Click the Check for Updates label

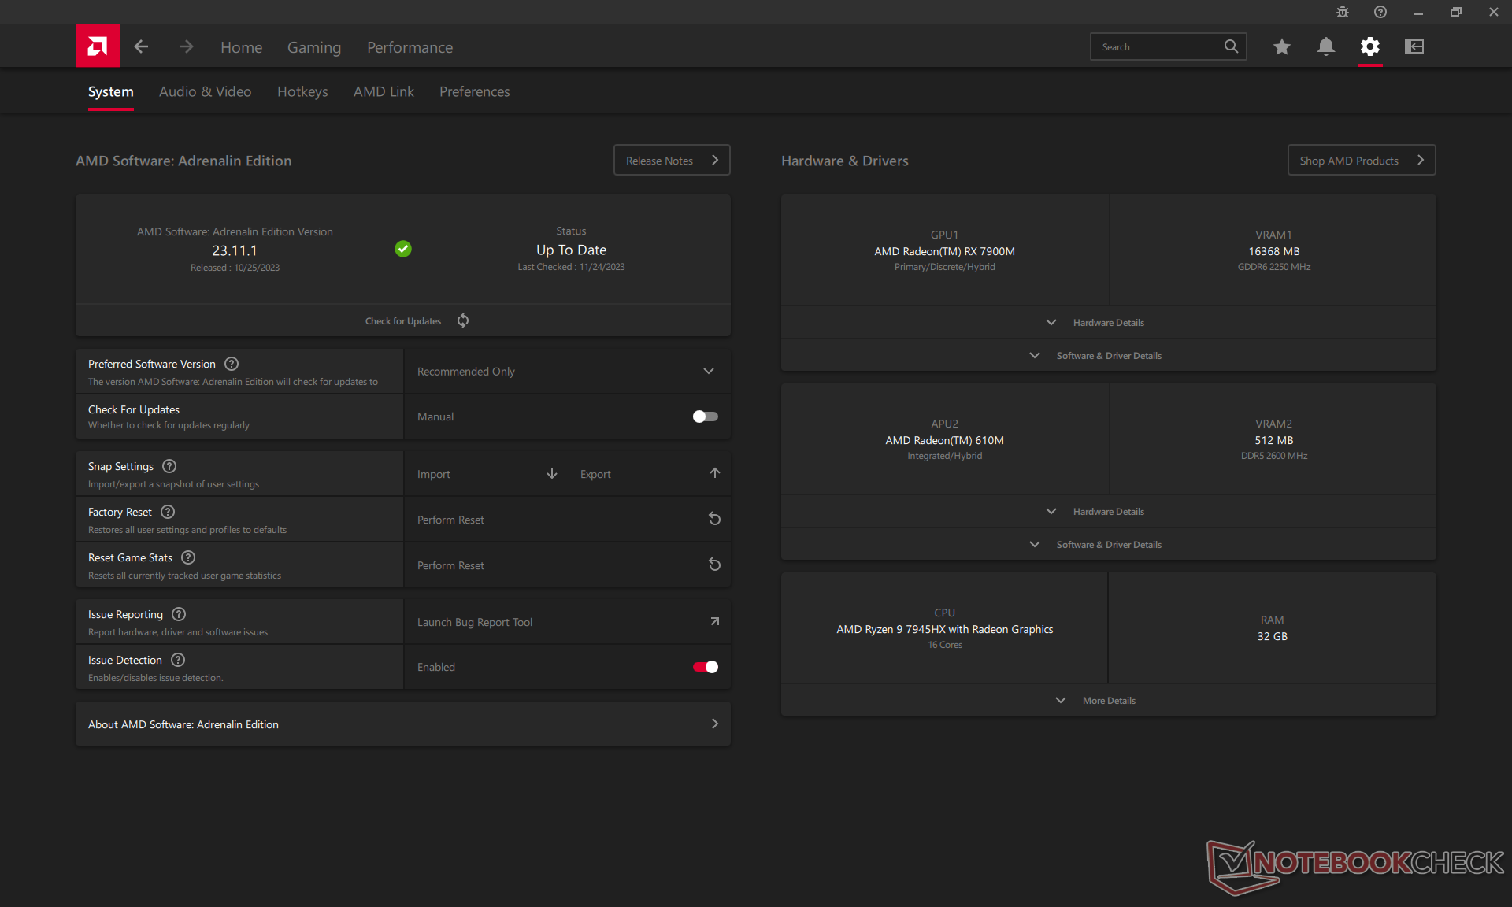click(403, 321)
